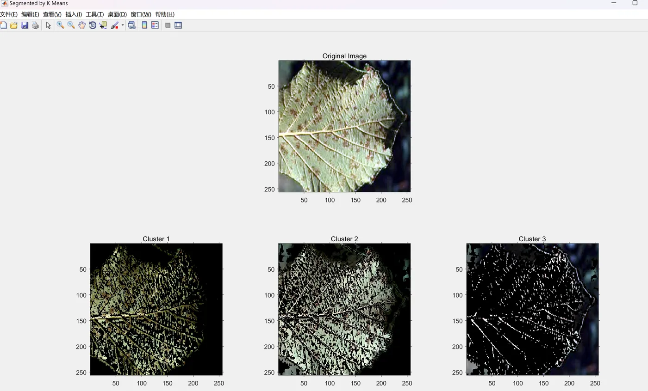Screen dimensions: 648x391
Task: Open the 插入(I) menu
Action: point(74,14)
